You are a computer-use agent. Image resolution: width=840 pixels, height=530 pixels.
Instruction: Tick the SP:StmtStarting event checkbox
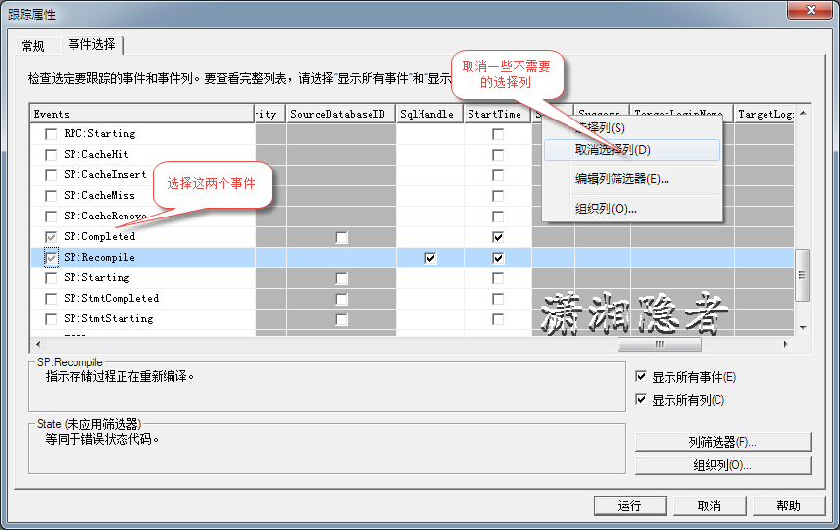pyautogui.click(x=51, y=319)
